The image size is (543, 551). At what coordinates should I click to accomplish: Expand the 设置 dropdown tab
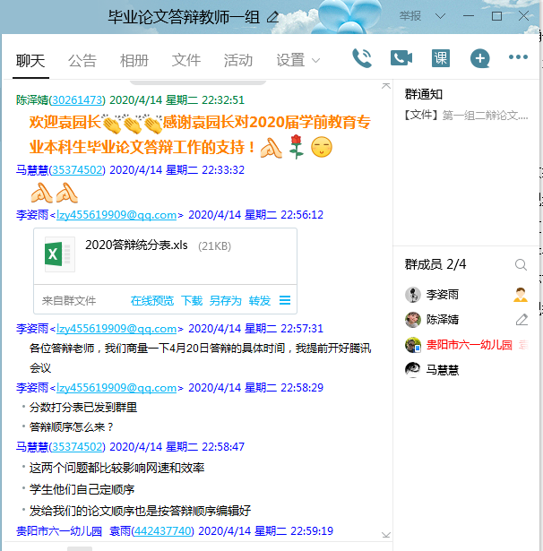pos(298,60)
